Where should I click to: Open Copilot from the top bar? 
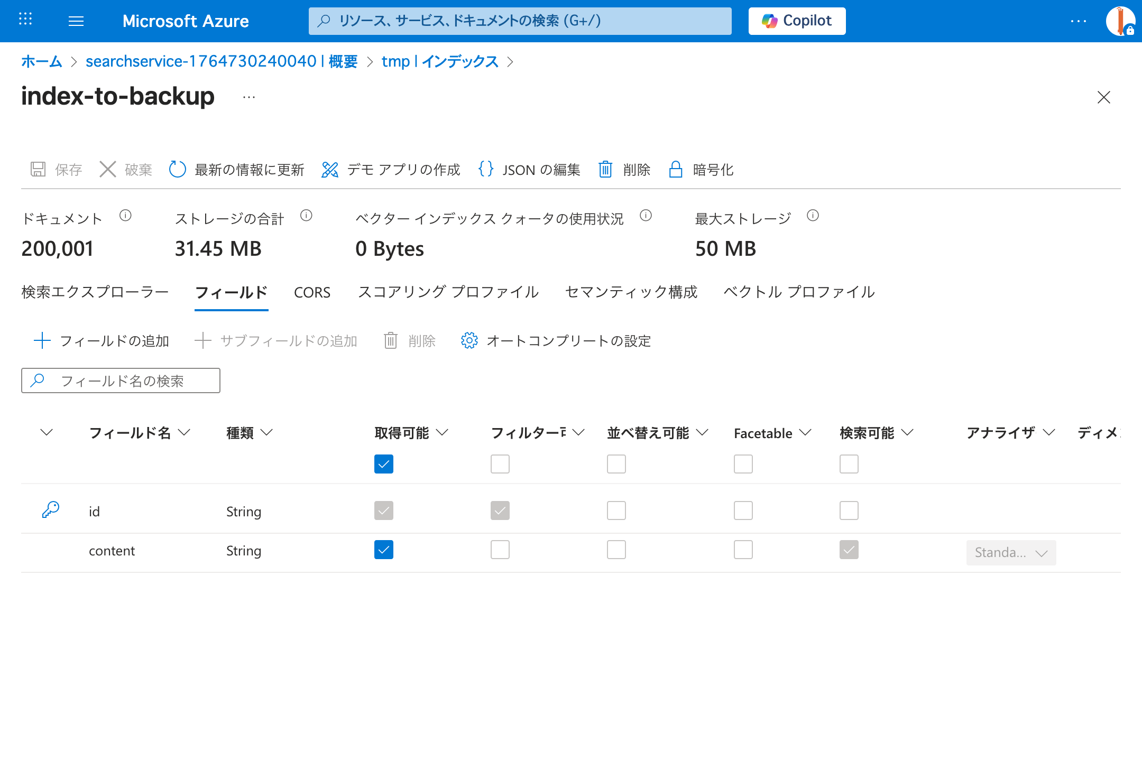[796, 21]
